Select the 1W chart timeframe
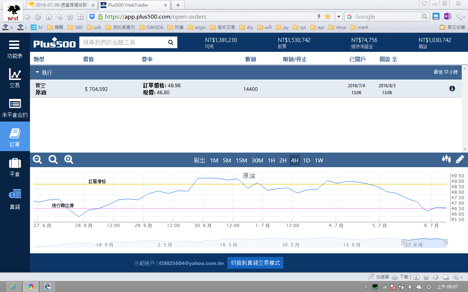The width and height of the screenshot is (468, 292). [x=319, y=160]
